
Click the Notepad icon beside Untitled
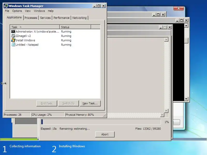point(13,44)
